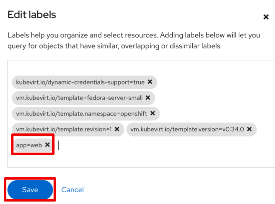Delete the template.version=v0.34.0 label
Screen dimensions: 275x204
(x=249, y=129)
